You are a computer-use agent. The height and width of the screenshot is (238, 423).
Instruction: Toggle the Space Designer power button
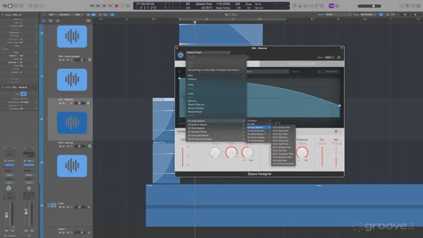[x=180, y=56]
